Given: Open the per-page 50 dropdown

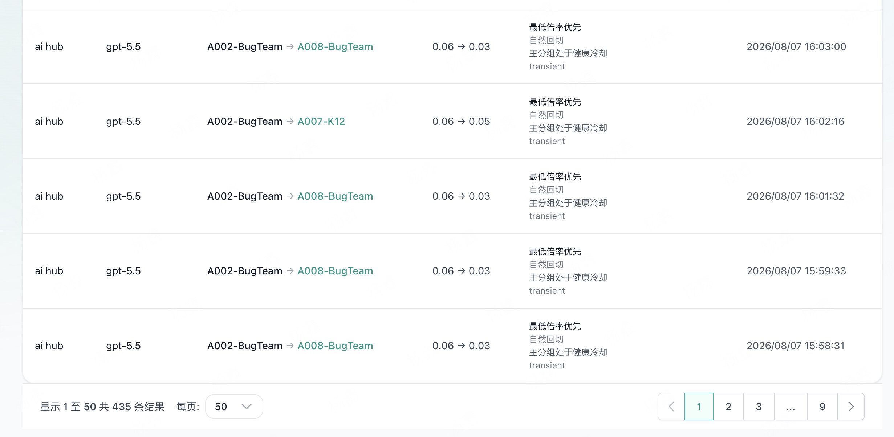Looking at the screenshot, I should (x=234, y=407).
